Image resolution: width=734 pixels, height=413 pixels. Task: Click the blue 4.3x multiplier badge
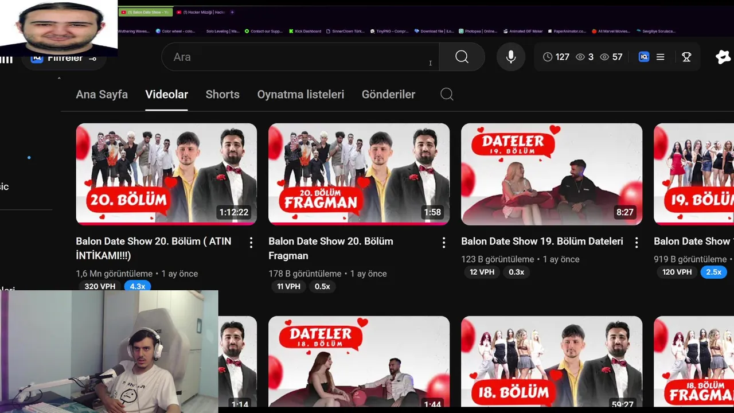tap(137, 286)
